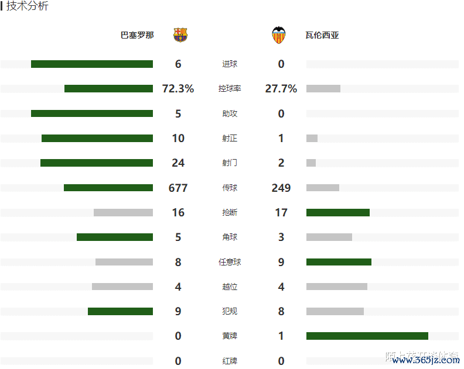Screen dimensions: 464x369
Task: Select the 瓦伦西亚 team name
Action: tap(322, 35)
